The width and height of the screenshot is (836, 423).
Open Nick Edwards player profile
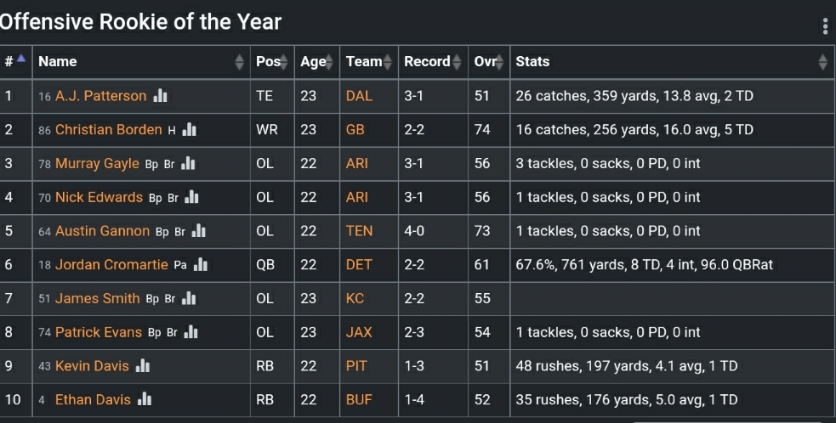99,197
